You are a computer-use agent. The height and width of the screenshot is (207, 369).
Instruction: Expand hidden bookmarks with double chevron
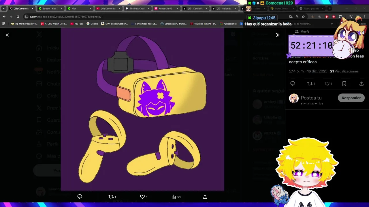pos(332,24)
